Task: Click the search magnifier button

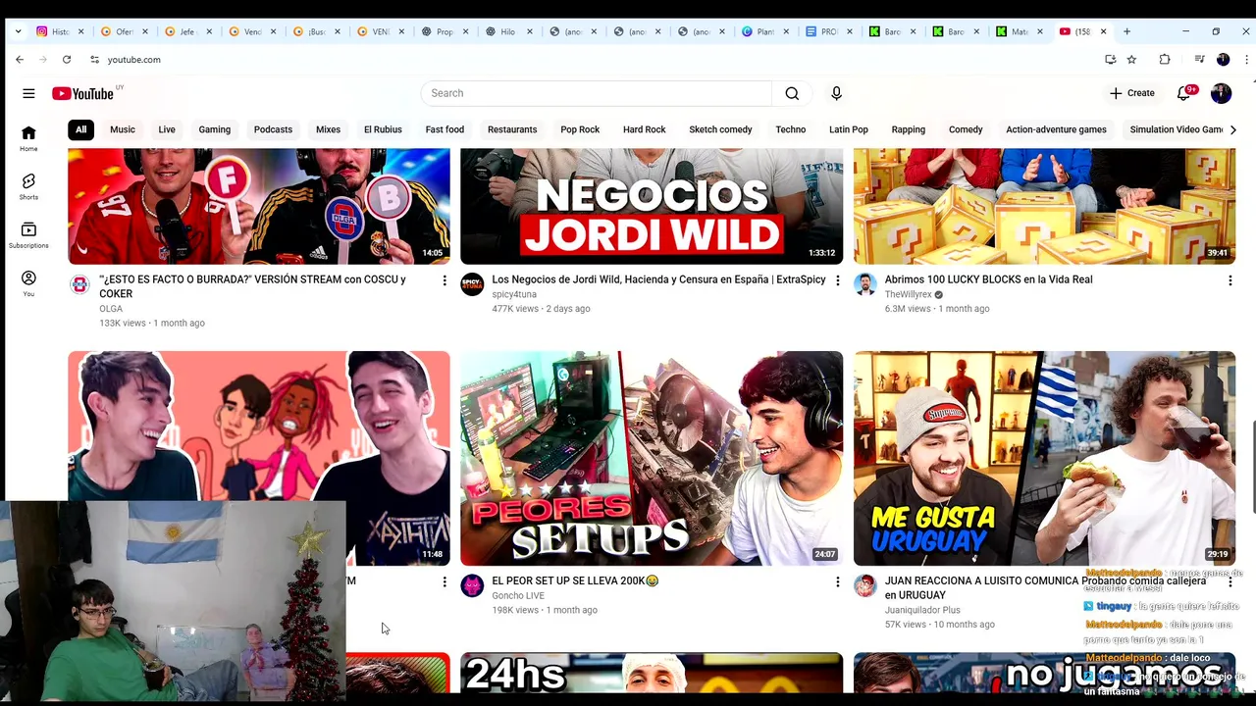Action: [792, 93]
